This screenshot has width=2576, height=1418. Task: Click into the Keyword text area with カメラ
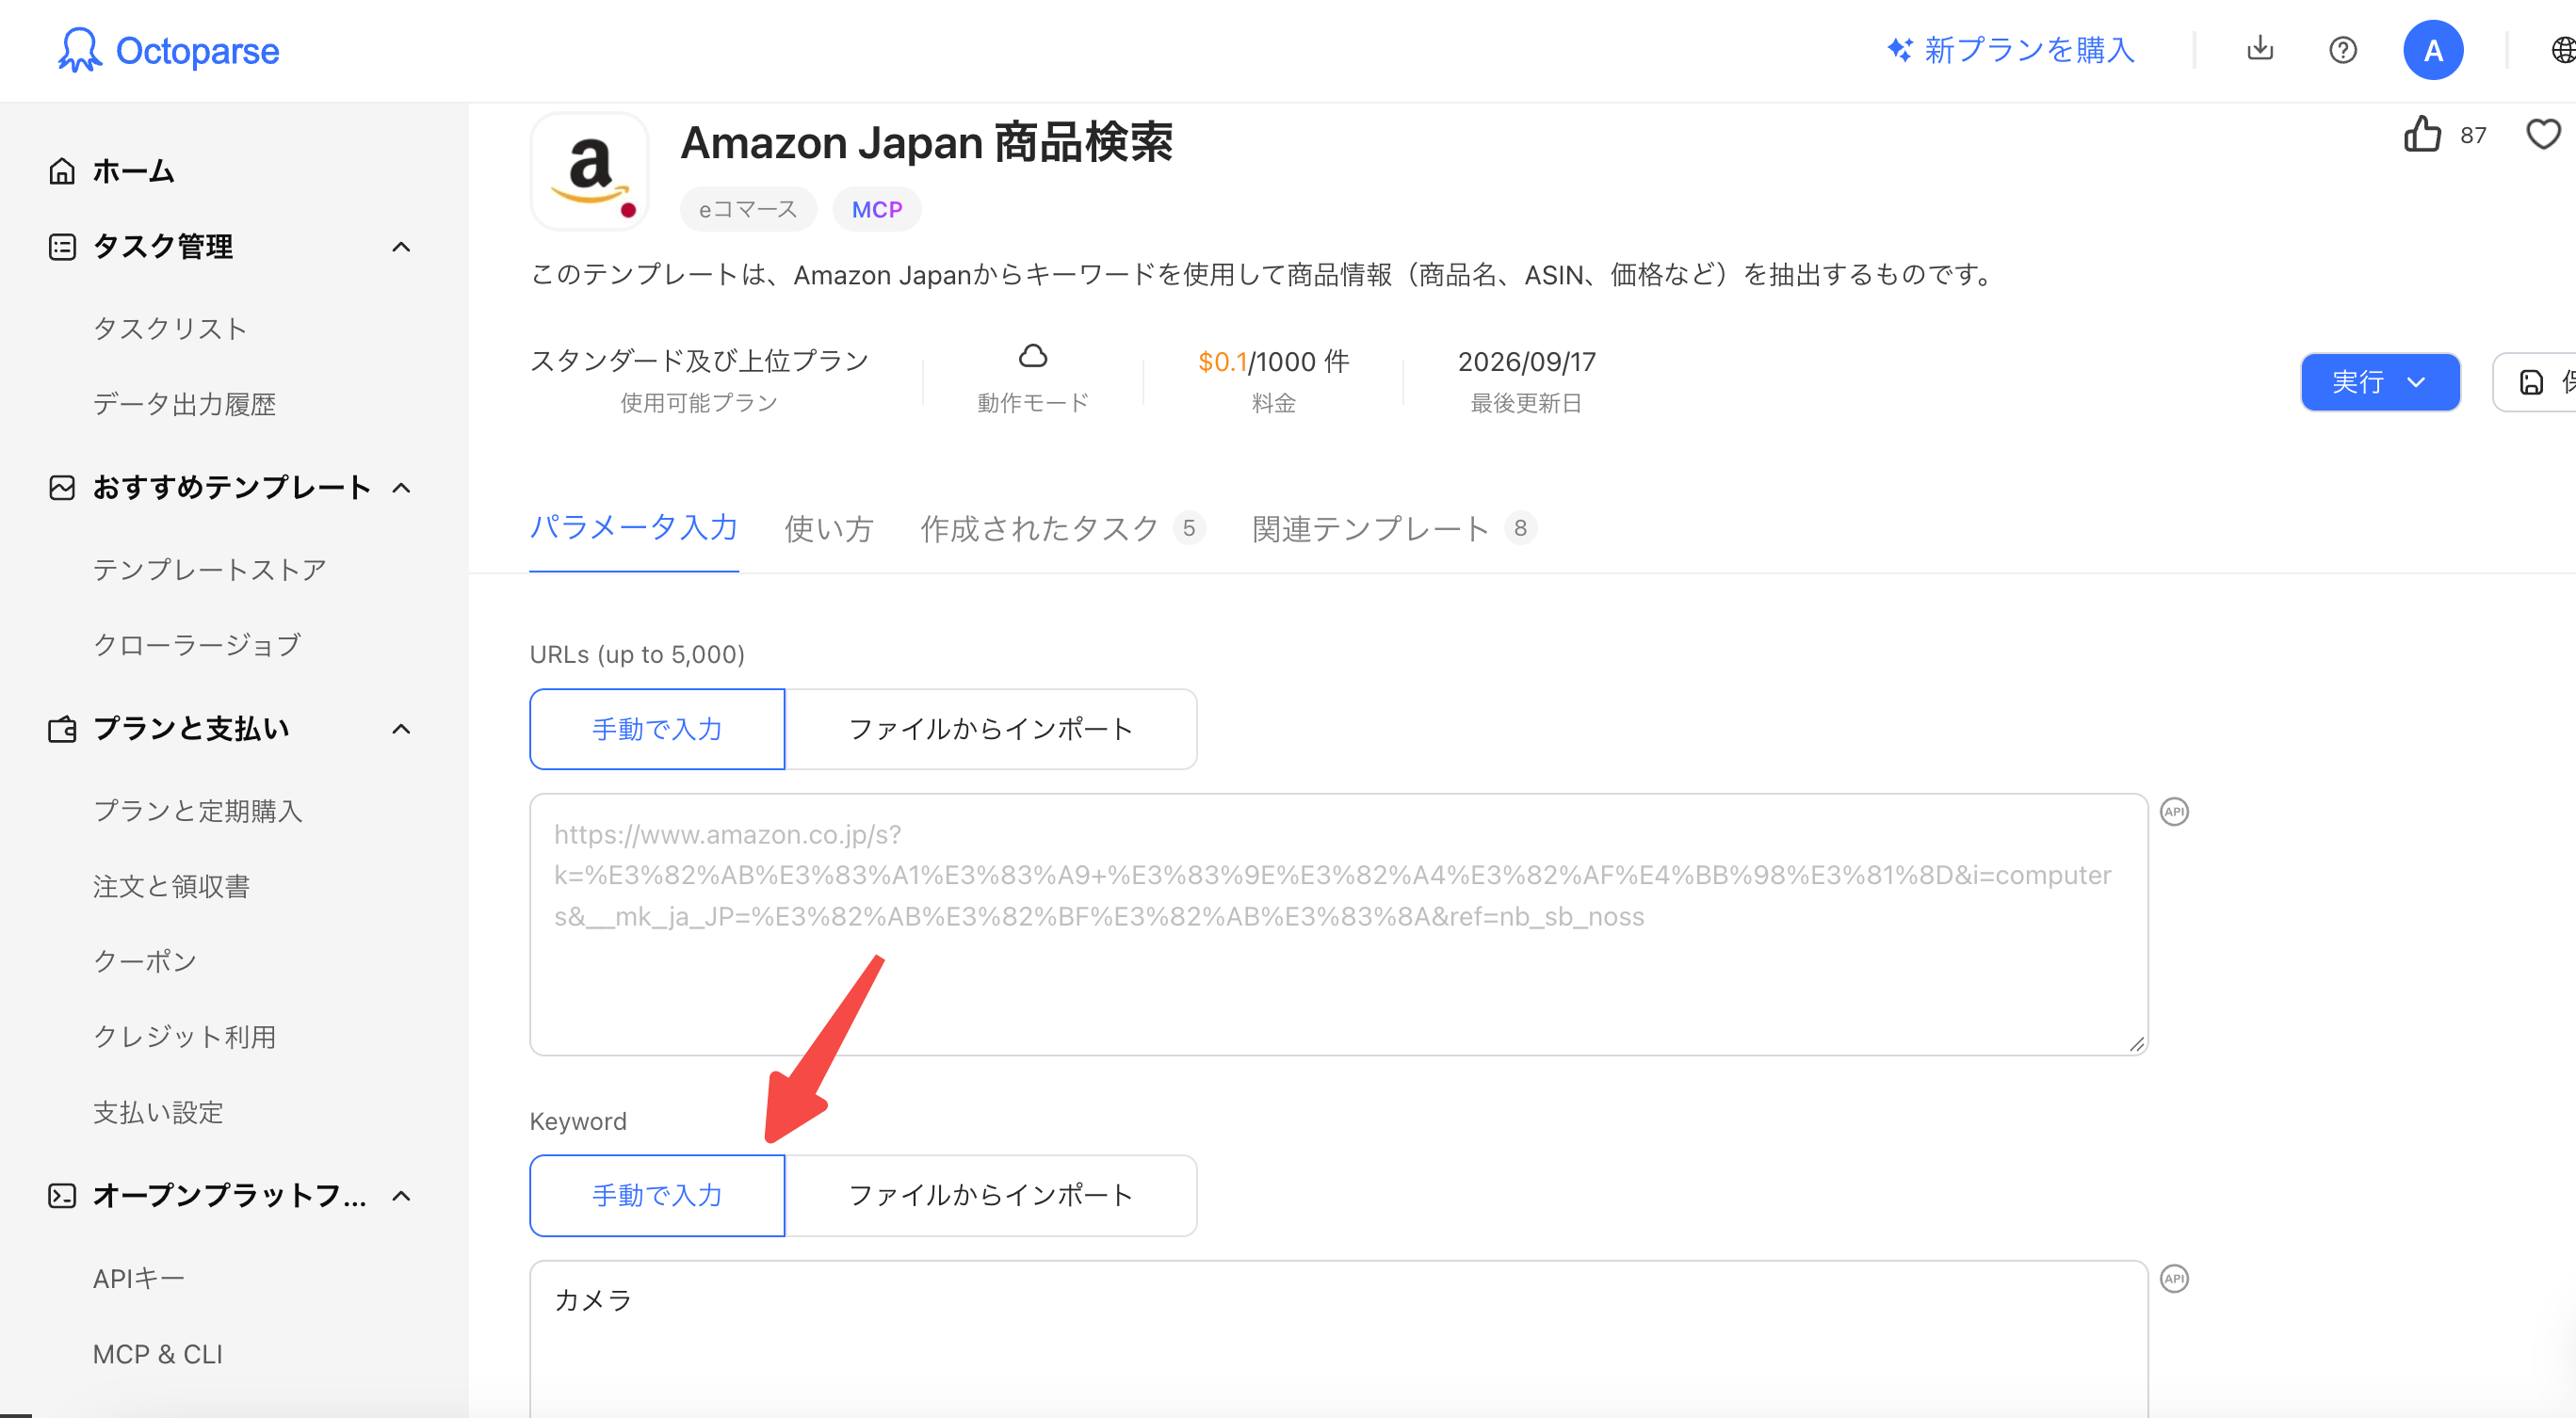(x=1338, y=1338)
